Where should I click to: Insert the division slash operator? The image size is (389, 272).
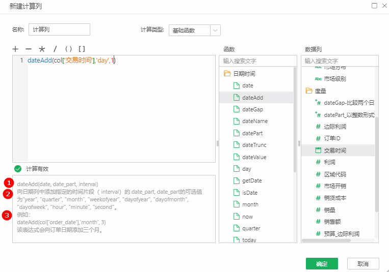[55, 49]
